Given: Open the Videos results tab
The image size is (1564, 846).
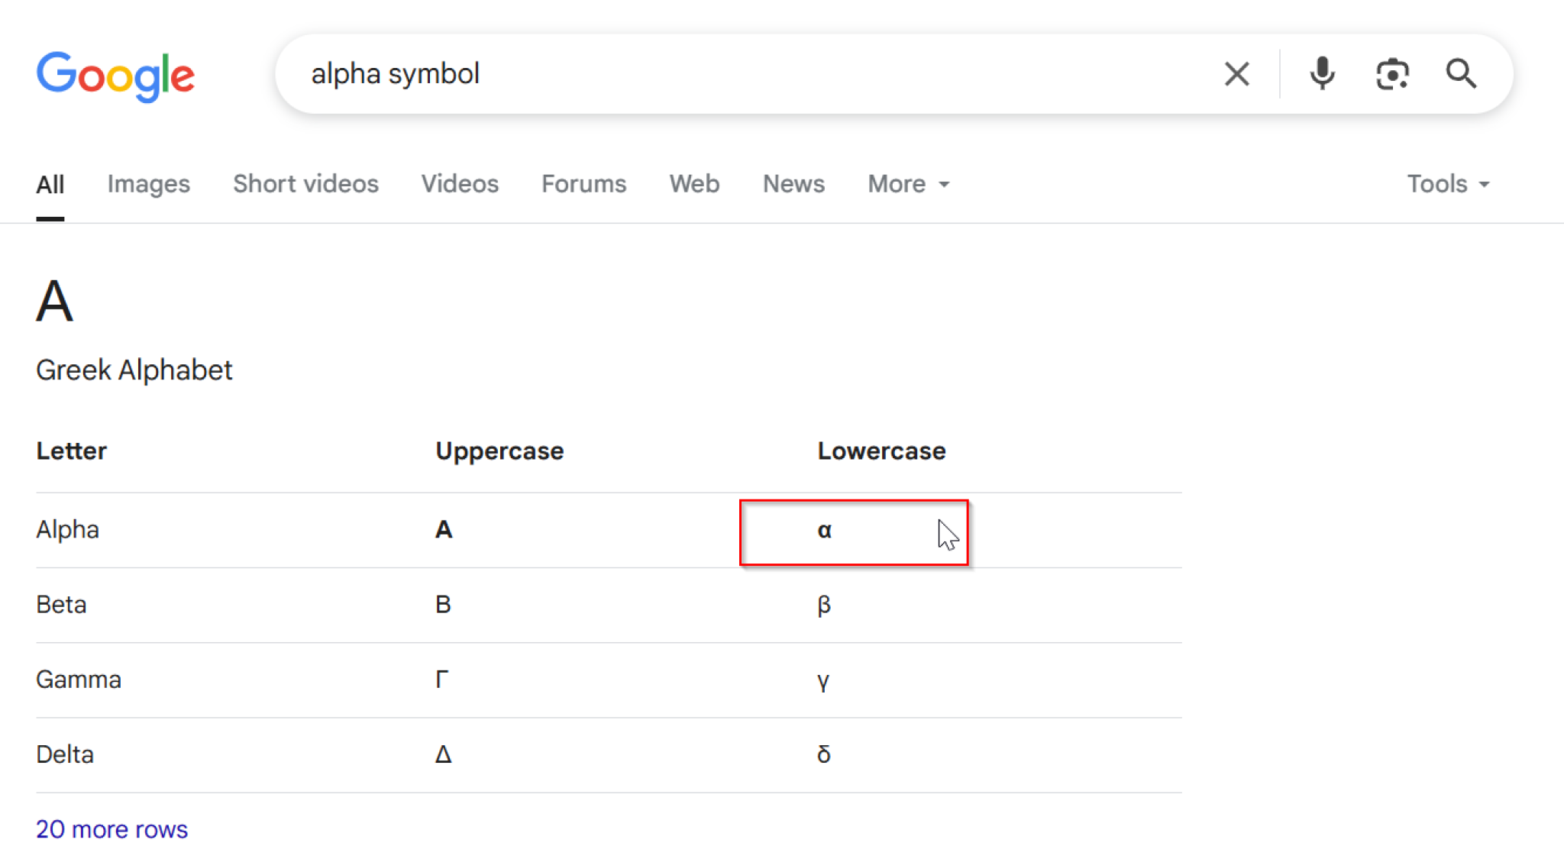Looking at the screenshot, I should tap(460, 184).
